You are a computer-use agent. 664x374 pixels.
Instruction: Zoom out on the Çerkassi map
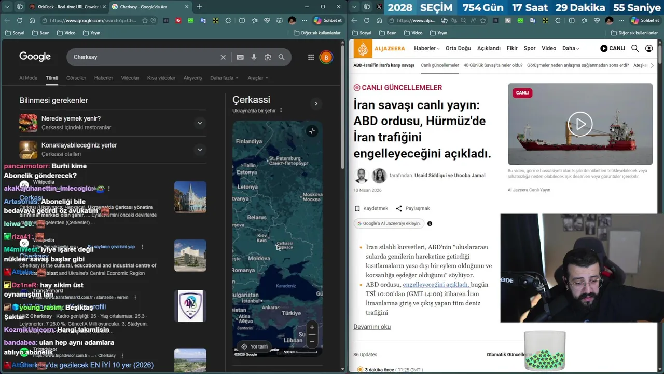[x=312, y=341]
